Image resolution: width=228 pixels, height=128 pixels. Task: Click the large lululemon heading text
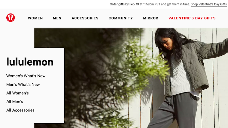point(30,62)
